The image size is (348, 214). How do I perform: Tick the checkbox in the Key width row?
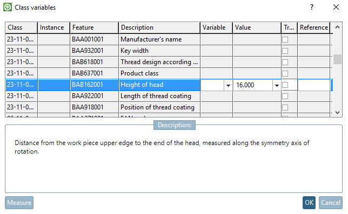point(285,51)
